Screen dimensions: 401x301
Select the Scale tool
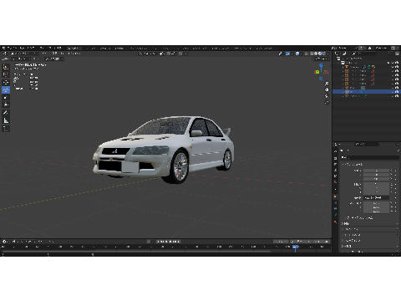click(6, 97)
